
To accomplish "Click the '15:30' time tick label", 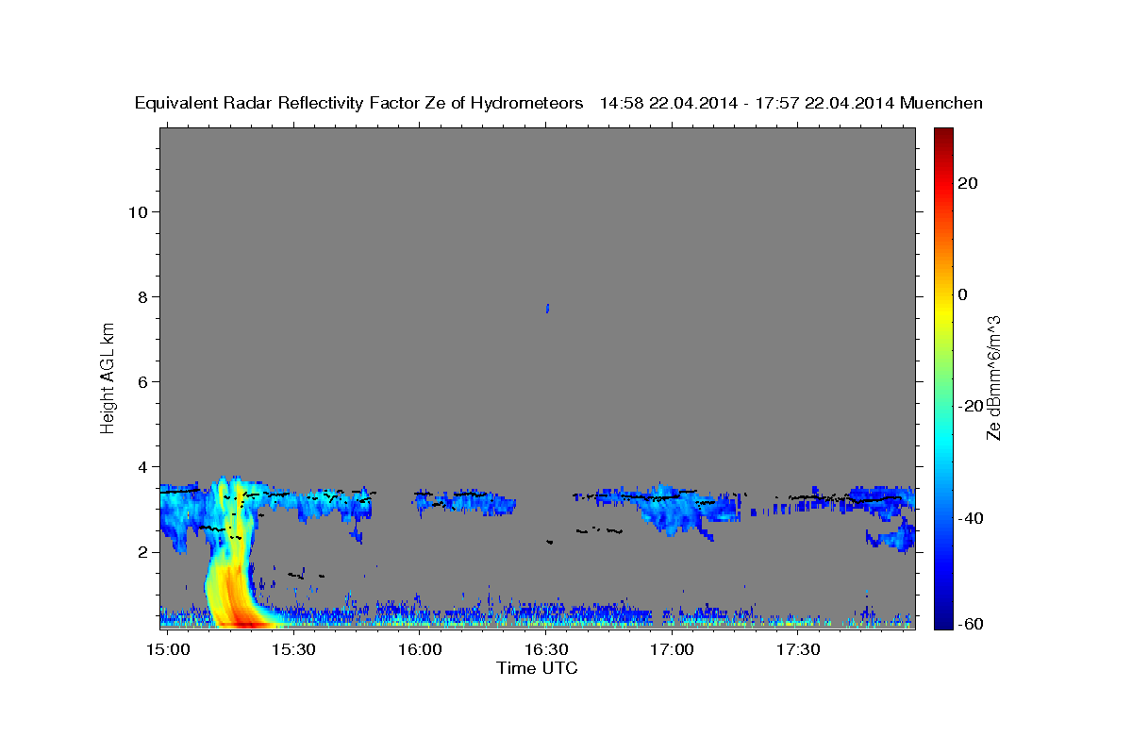I will point(294,650).
